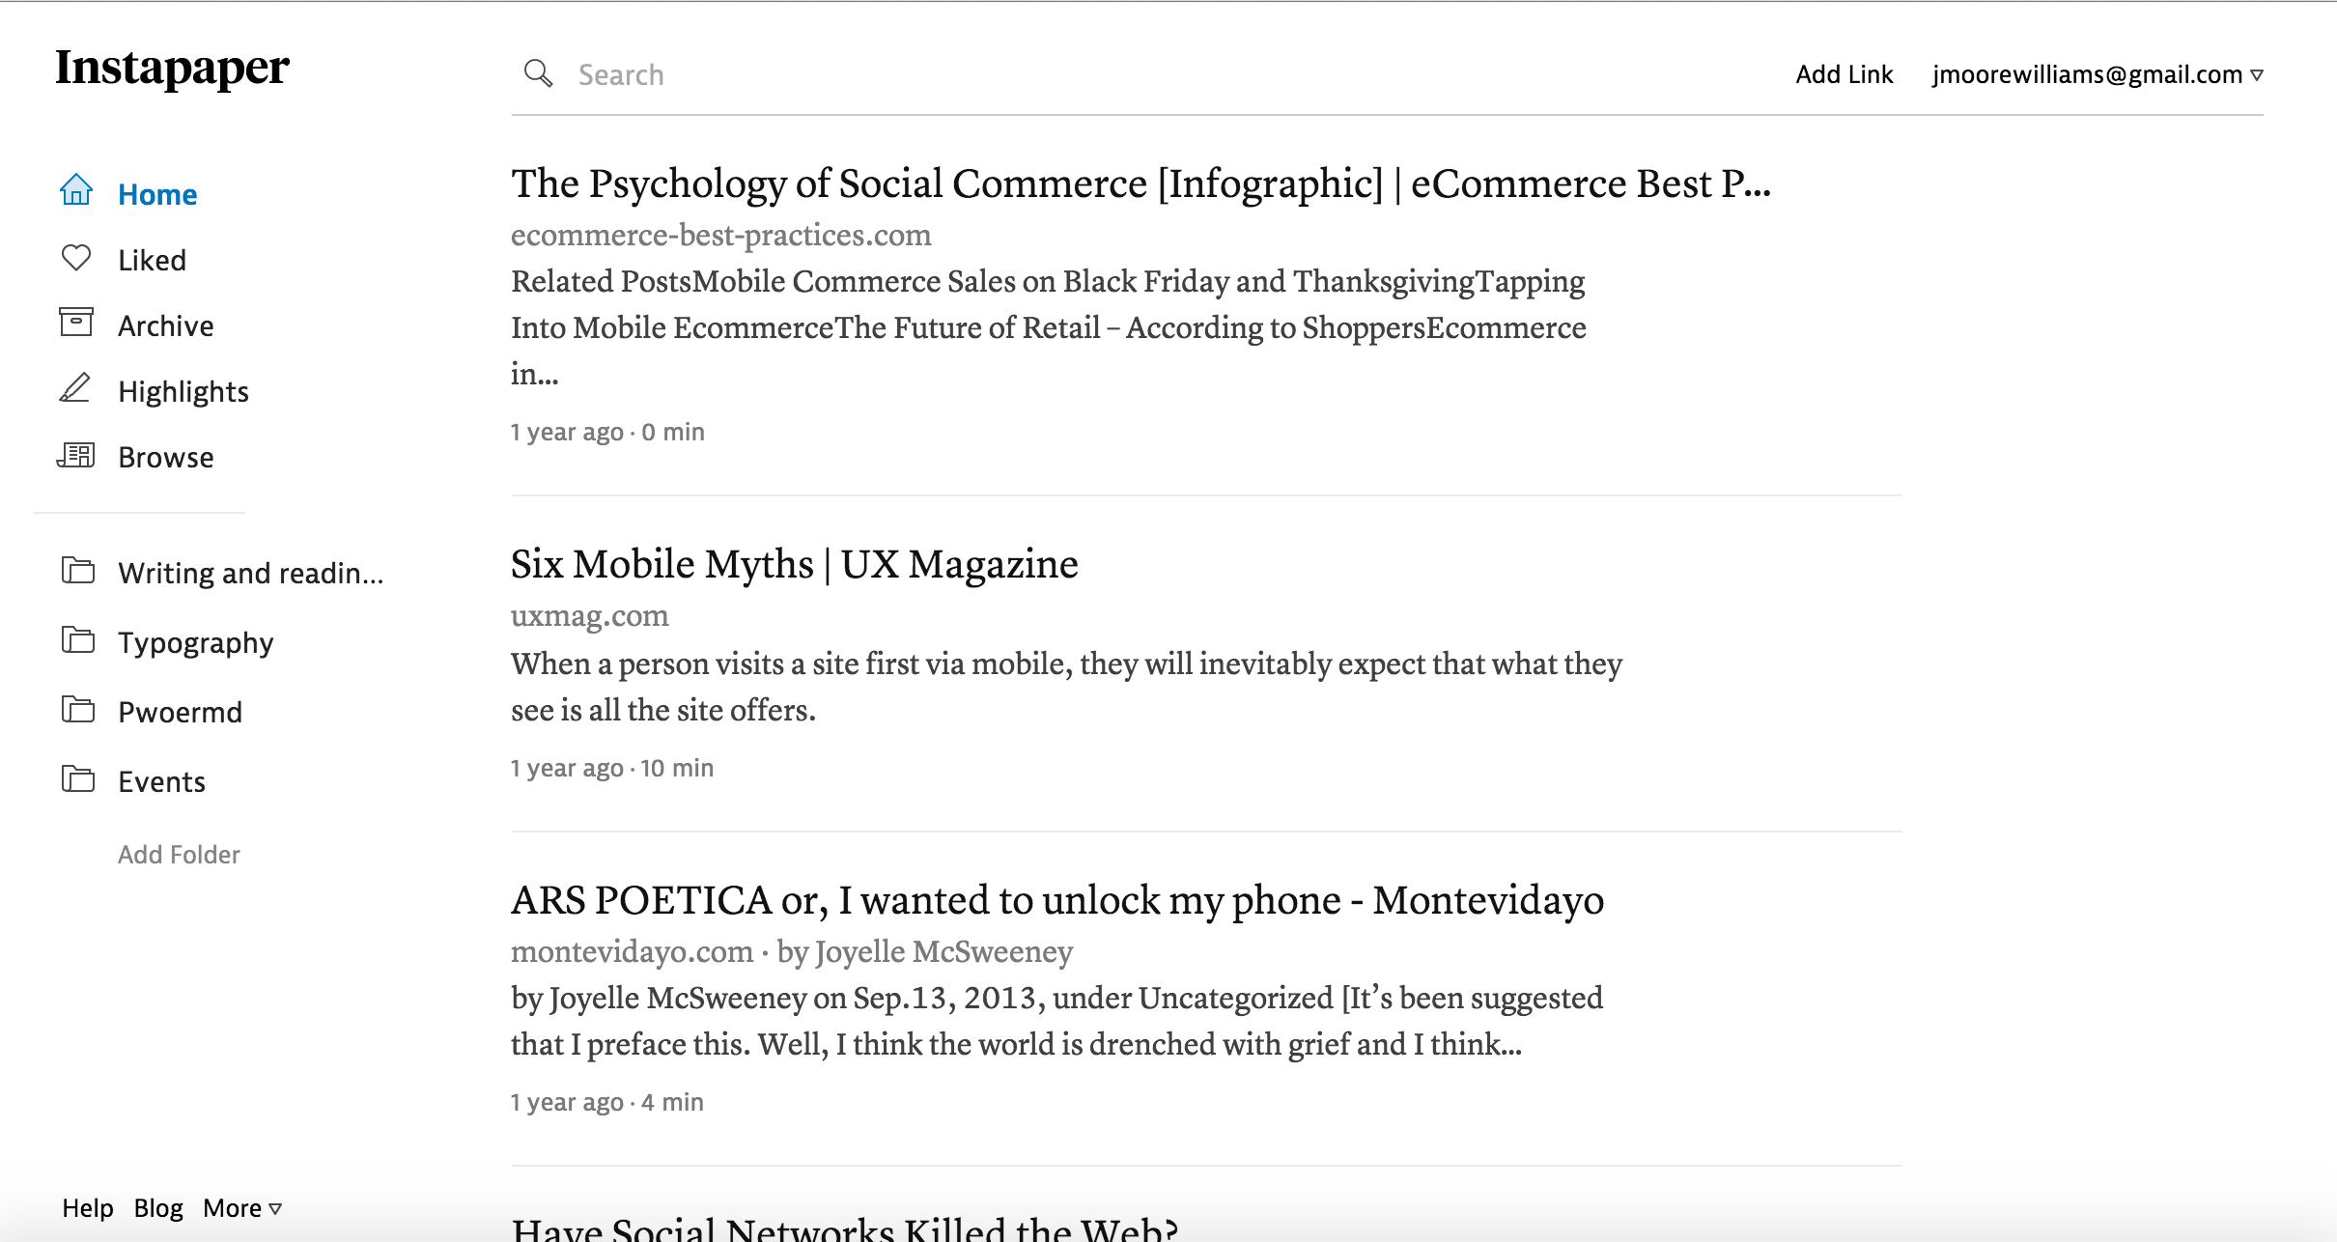The height and width of the screenshot is (1242, 2337).
Task: Click the Events folder icon
Action: (78, 779)
